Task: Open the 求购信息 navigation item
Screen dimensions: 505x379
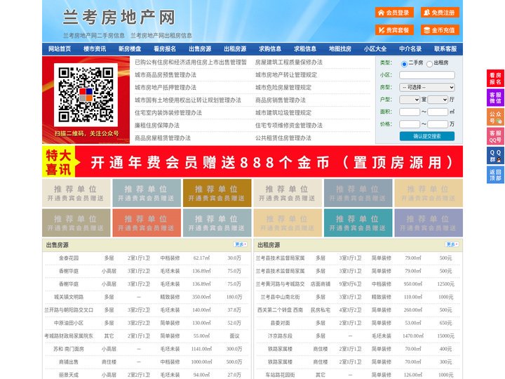Action: (270, 49)
